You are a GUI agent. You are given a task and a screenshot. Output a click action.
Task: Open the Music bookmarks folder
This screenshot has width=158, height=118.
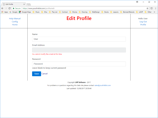pos(36,12)
